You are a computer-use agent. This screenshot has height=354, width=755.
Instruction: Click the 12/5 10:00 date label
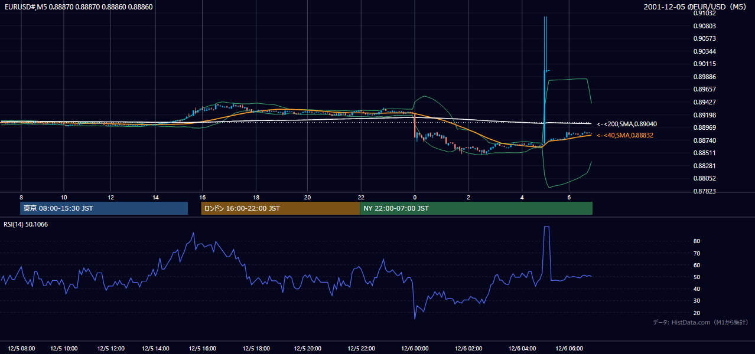[65, 348]
